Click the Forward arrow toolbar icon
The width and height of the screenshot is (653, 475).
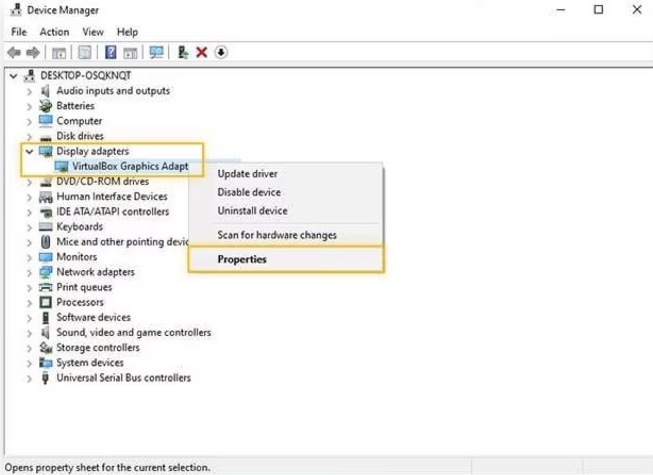click(33, 53)
